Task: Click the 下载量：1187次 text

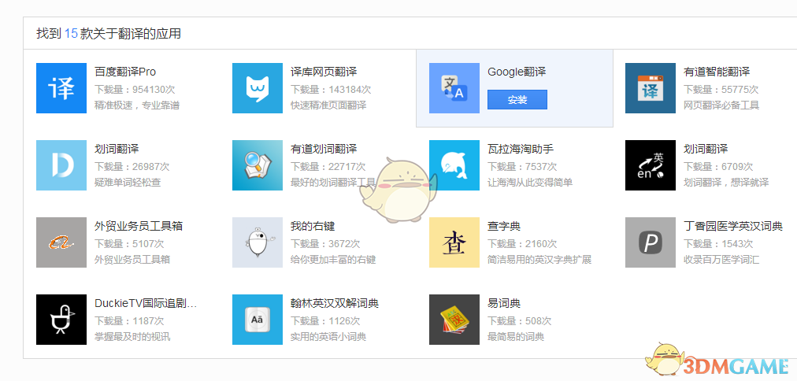Action: click(129, 321)
